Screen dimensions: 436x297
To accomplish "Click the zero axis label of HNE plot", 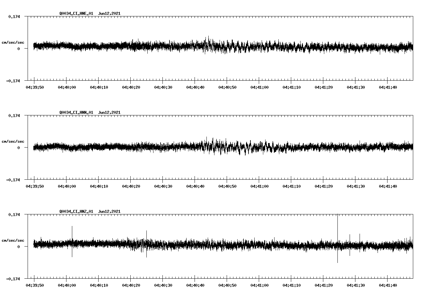I will pos(19,49).
